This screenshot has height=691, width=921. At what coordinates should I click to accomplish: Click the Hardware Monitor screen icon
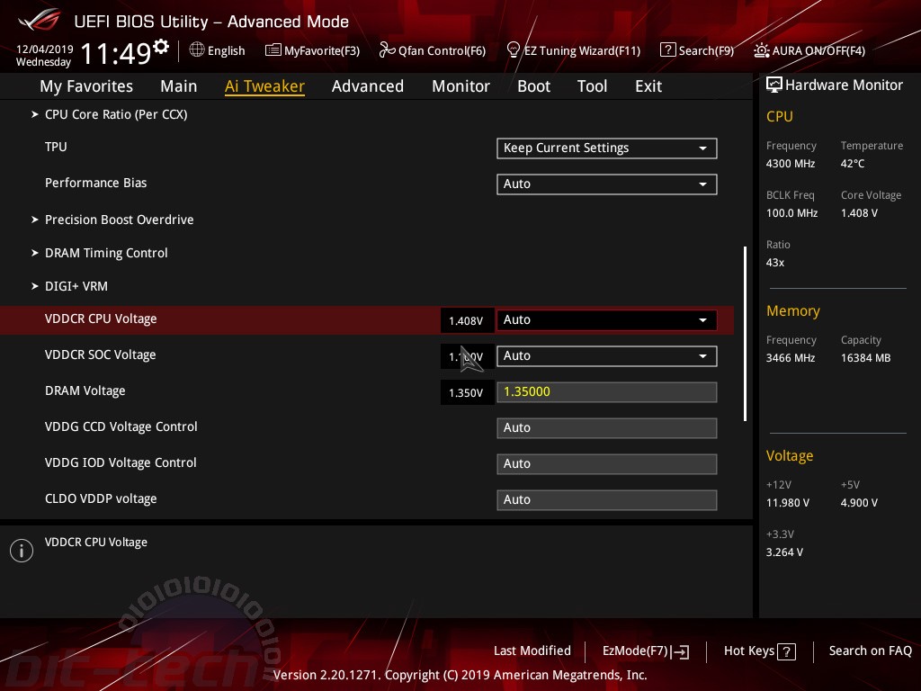(774, 85)
